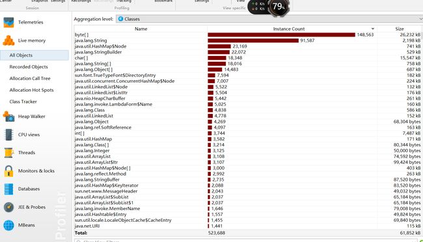The width and height of the screenshot is (423, 242).
Task: Click the Classes aggregation level icon
Action: tap(120, 19)
